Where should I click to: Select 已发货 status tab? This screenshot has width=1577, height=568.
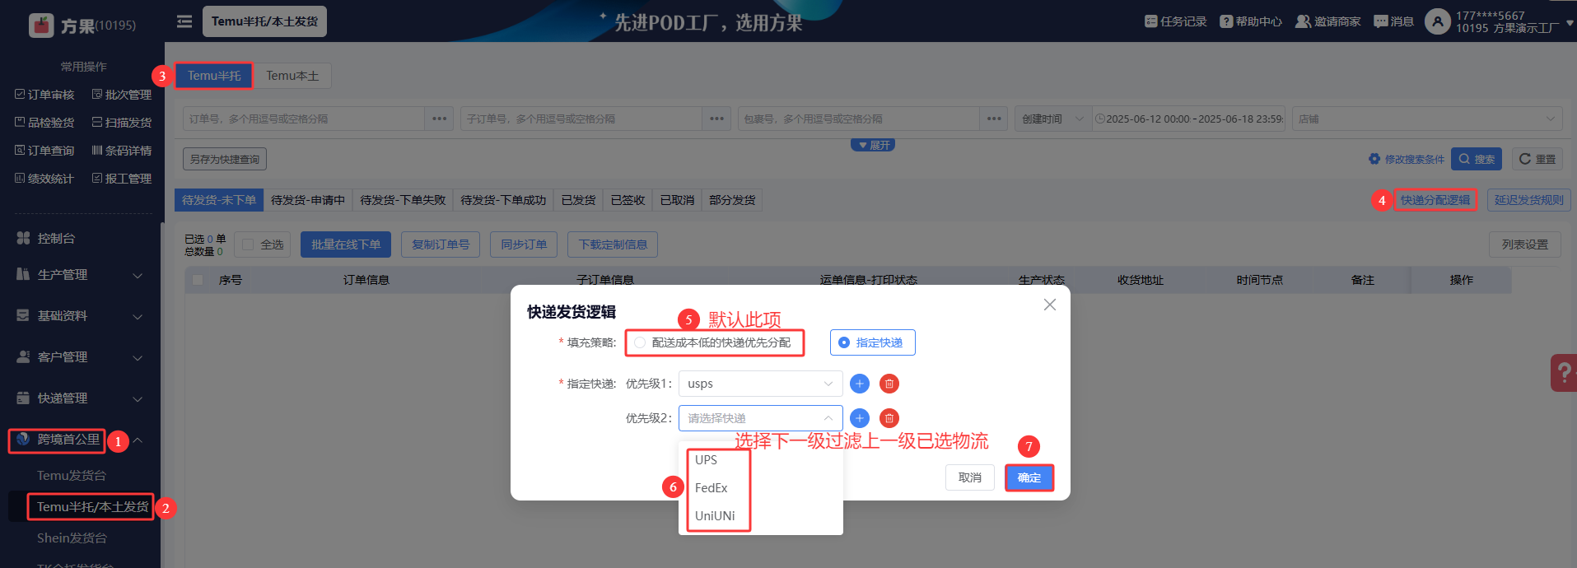pyautogui.click(x=578, y=200)
